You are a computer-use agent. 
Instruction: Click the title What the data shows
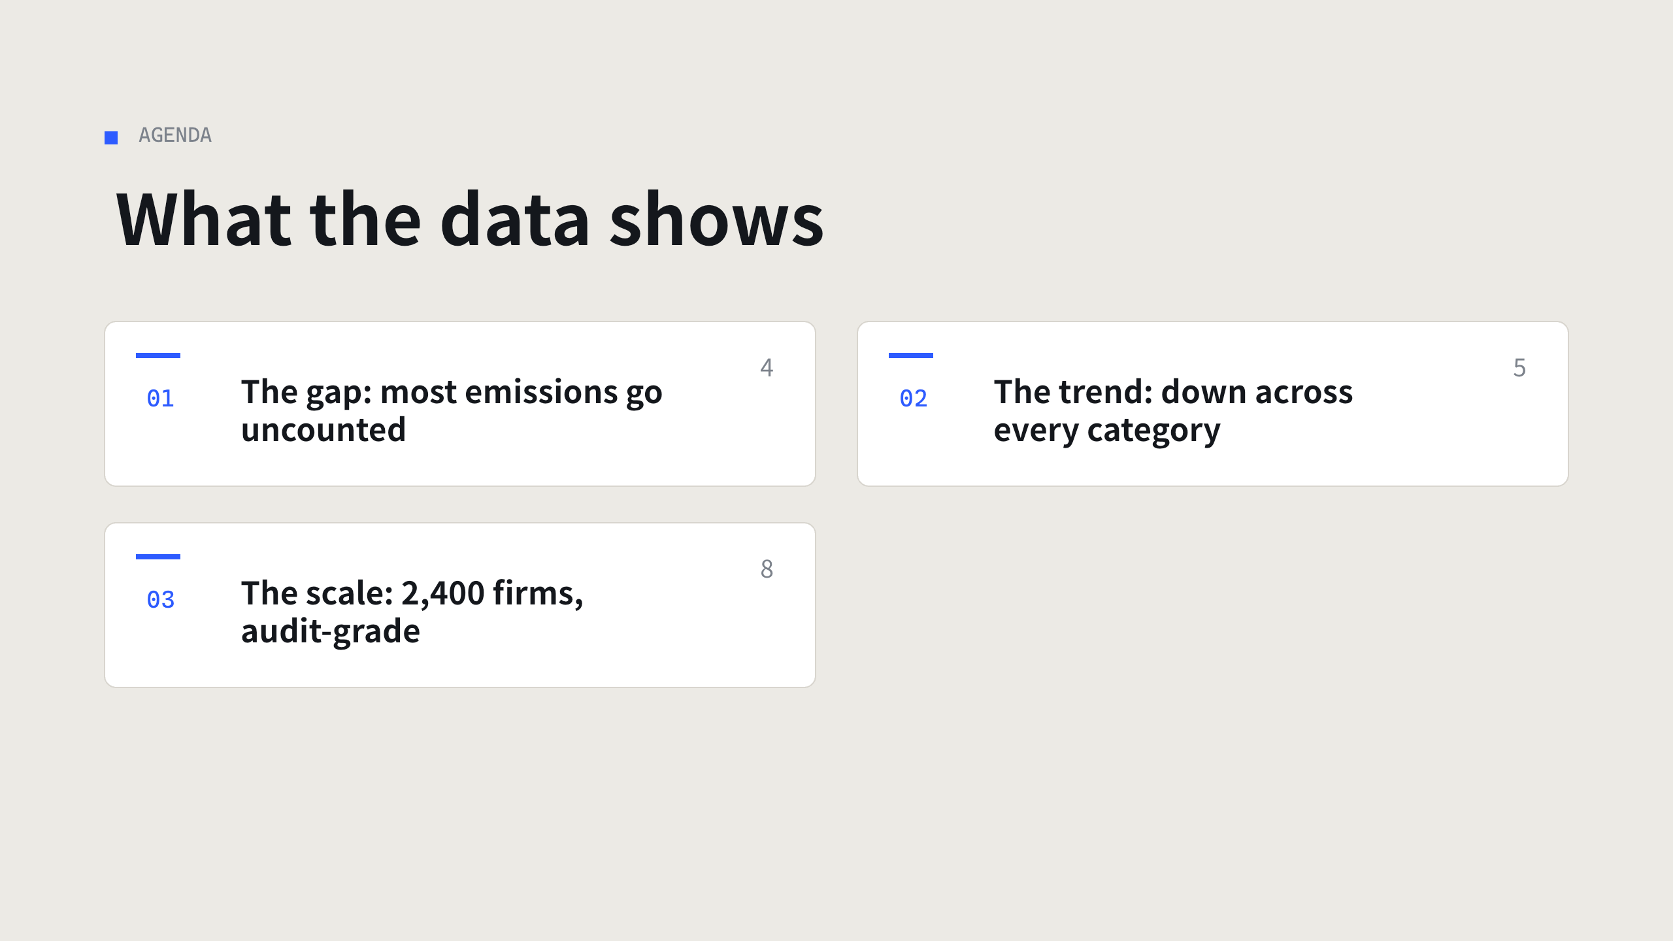pyautogui.click(x=470, y=219)
